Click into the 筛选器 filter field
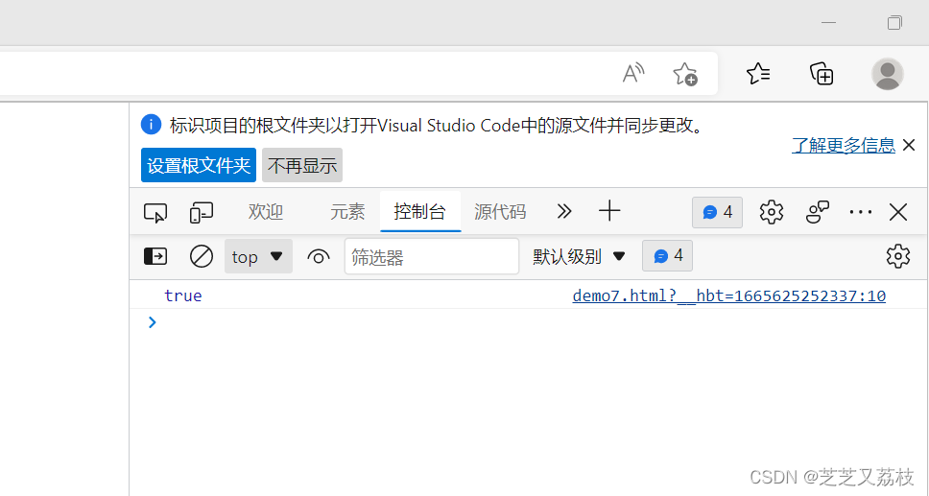Viewport: 929px width, 496px height. (431, 256)
